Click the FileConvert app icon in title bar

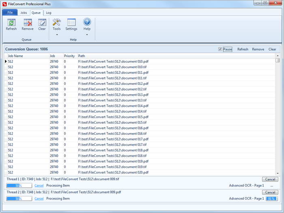coord(4,4)
